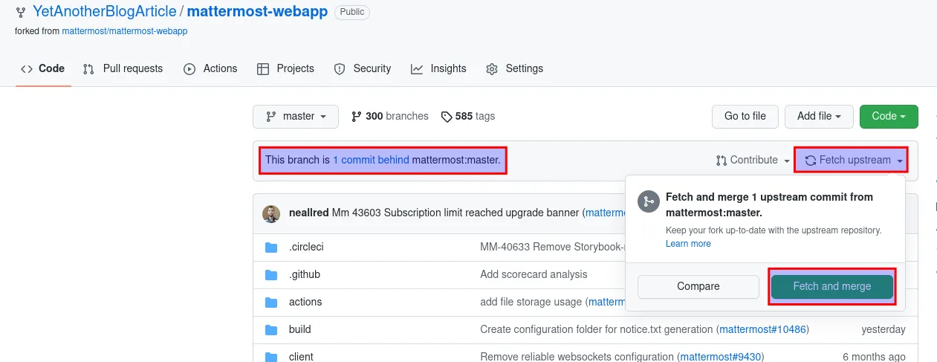
Task: View the 585 tags link
Action: click(468, 116)
